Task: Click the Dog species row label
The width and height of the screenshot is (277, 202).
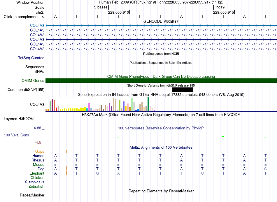Action: tap(41, 169)
